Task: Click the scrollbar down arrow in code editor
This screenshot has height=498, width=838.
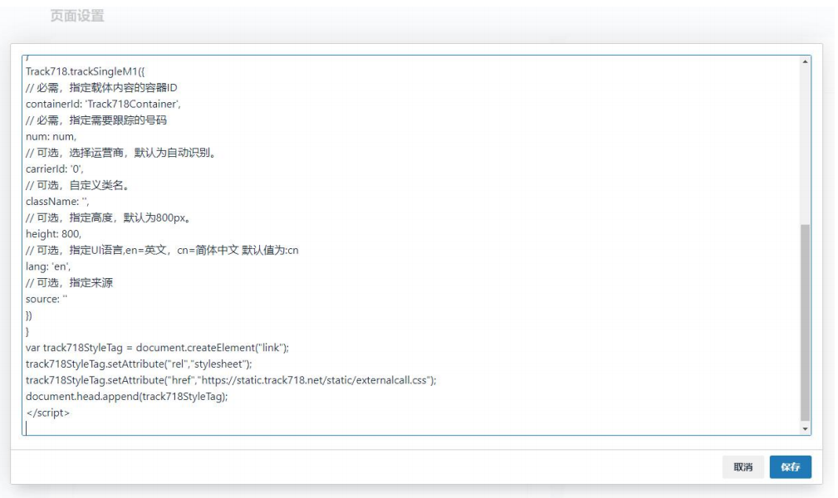Action: point(804,428)
